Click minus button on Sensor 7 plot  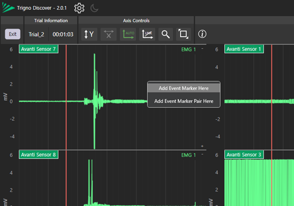tap(202, 48)
